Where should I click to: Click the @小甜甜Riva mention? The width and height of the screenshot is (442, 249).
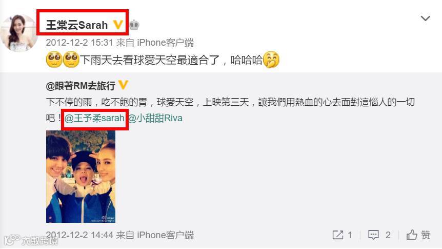tap(155, 118)
